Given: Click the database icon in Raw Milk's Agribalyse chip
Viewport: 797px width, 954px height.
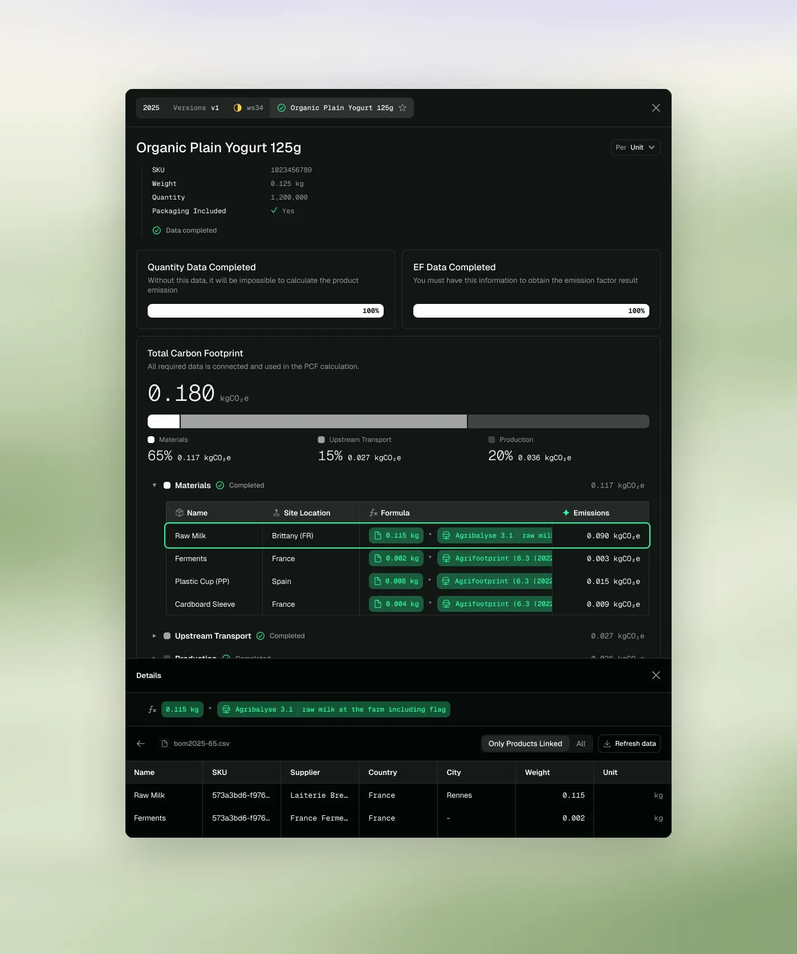Looking at the screenshot, I should 446,535.
